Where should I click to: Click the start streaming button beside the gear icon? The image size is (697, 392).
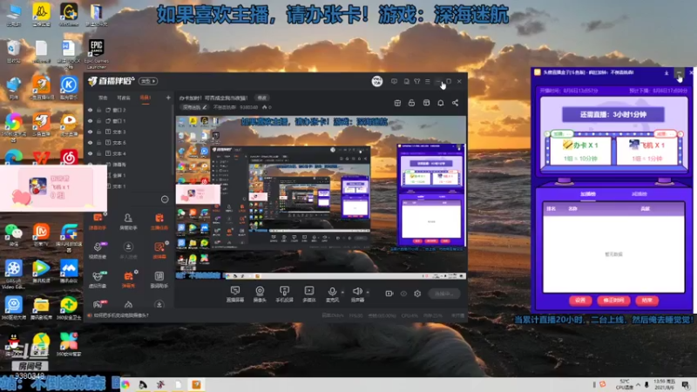click(x=444, y=294)
